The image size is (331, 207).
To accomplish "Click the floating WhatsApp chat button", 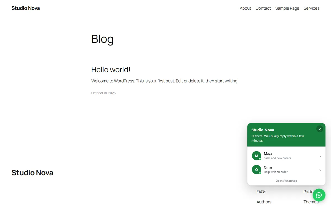I will click(x=319, y=195).
